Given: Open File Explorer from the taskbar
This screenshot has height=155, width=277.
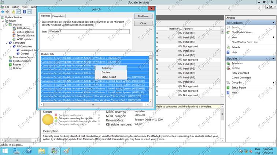Looking at the screenshot, I should (x=42, y=151).
